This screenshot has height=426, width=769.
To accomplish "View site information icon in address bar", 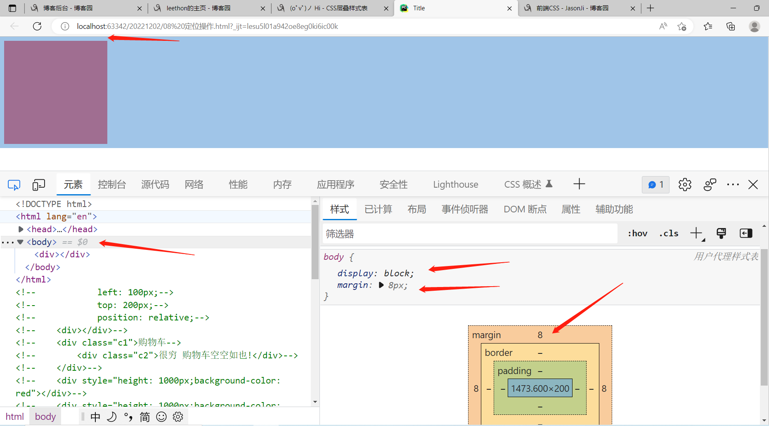I will click(x=65, y=26).
